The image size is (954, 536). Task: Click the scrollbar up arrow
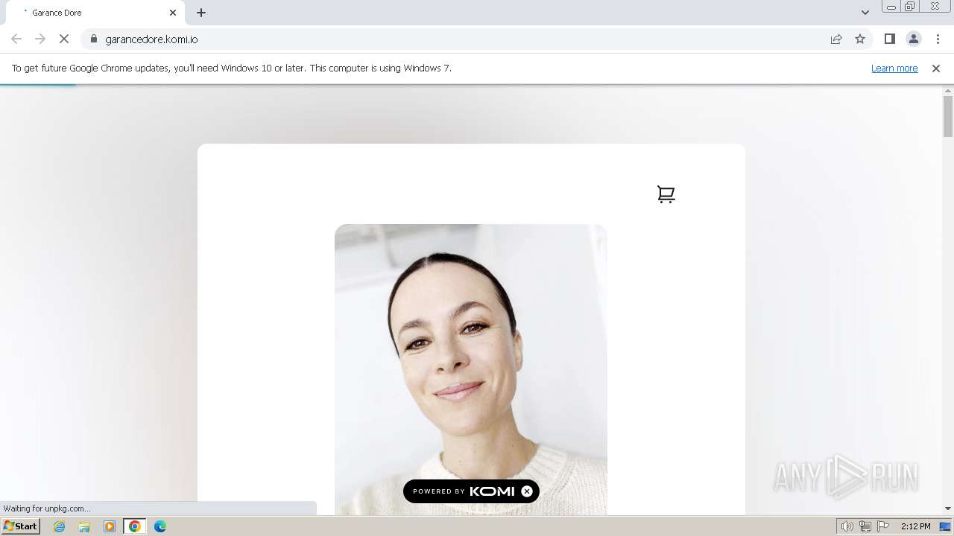click(948, 90)
